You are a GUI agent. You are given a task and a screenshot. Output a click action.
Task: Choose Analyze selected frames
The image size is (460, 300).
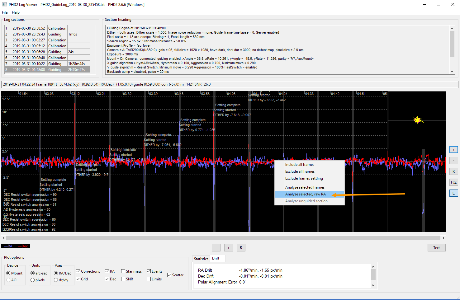coord(309,187)
